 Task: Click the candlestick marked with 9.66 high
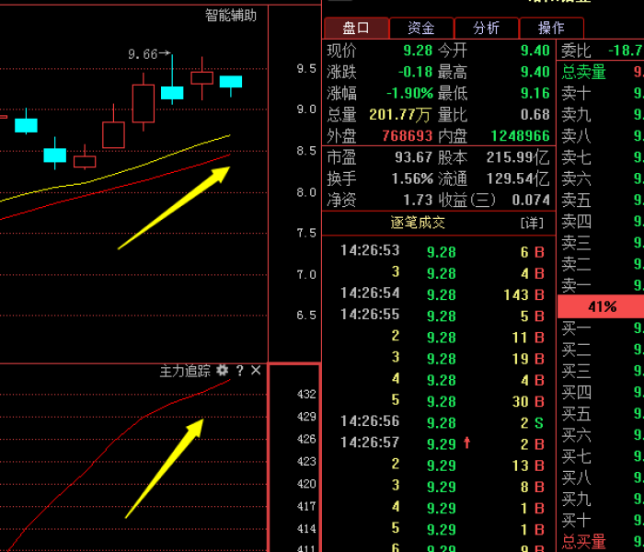coord(172,90)
